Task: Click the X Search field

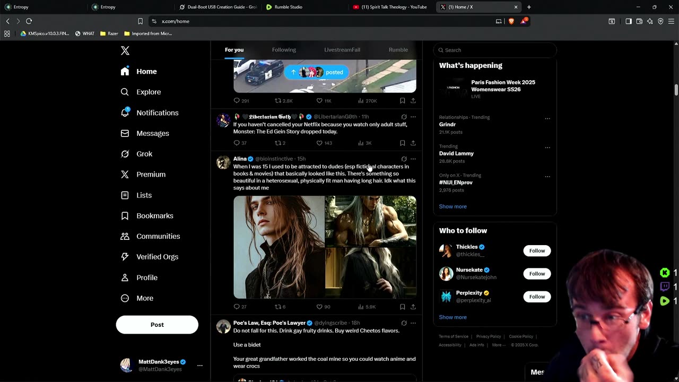Action: tap(495, 50)
